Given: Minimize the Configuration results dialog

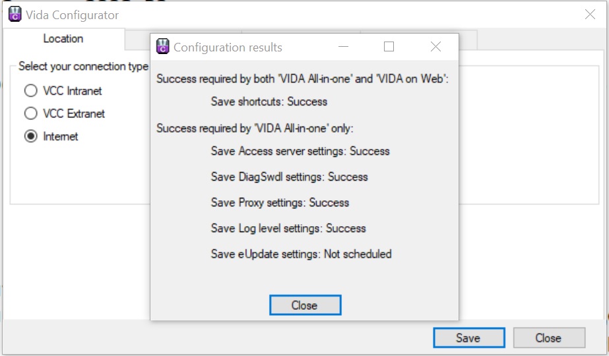Looking at the screenshot, I should (x=343, y=47).
